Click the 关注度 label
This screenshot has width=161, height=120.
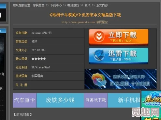pos(21,85)
